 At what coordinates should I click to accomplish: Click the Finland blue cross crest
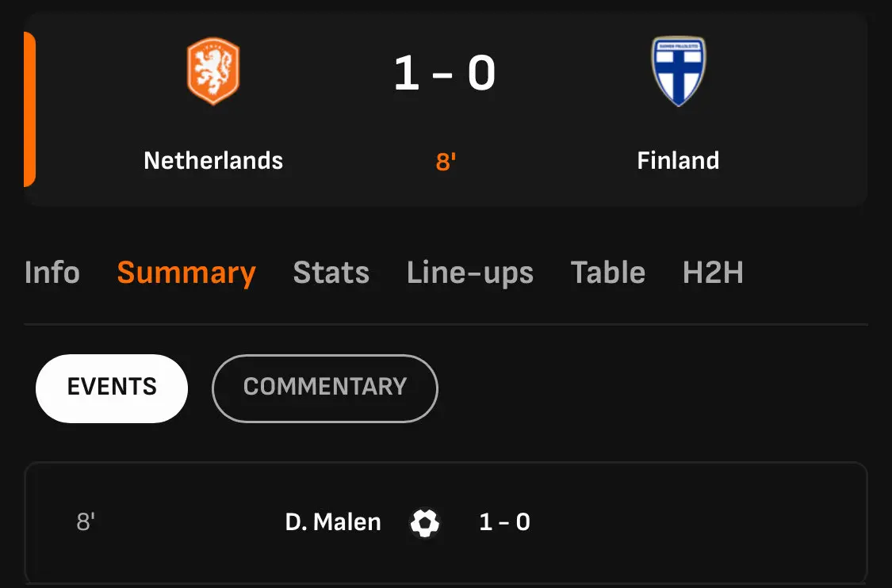point(678,72)
